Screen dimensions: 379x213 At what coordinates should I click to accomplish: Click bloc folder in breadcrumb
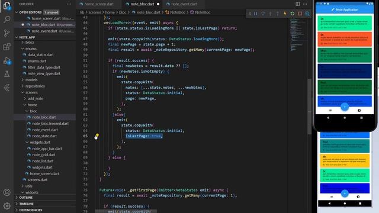coord(123,12)
